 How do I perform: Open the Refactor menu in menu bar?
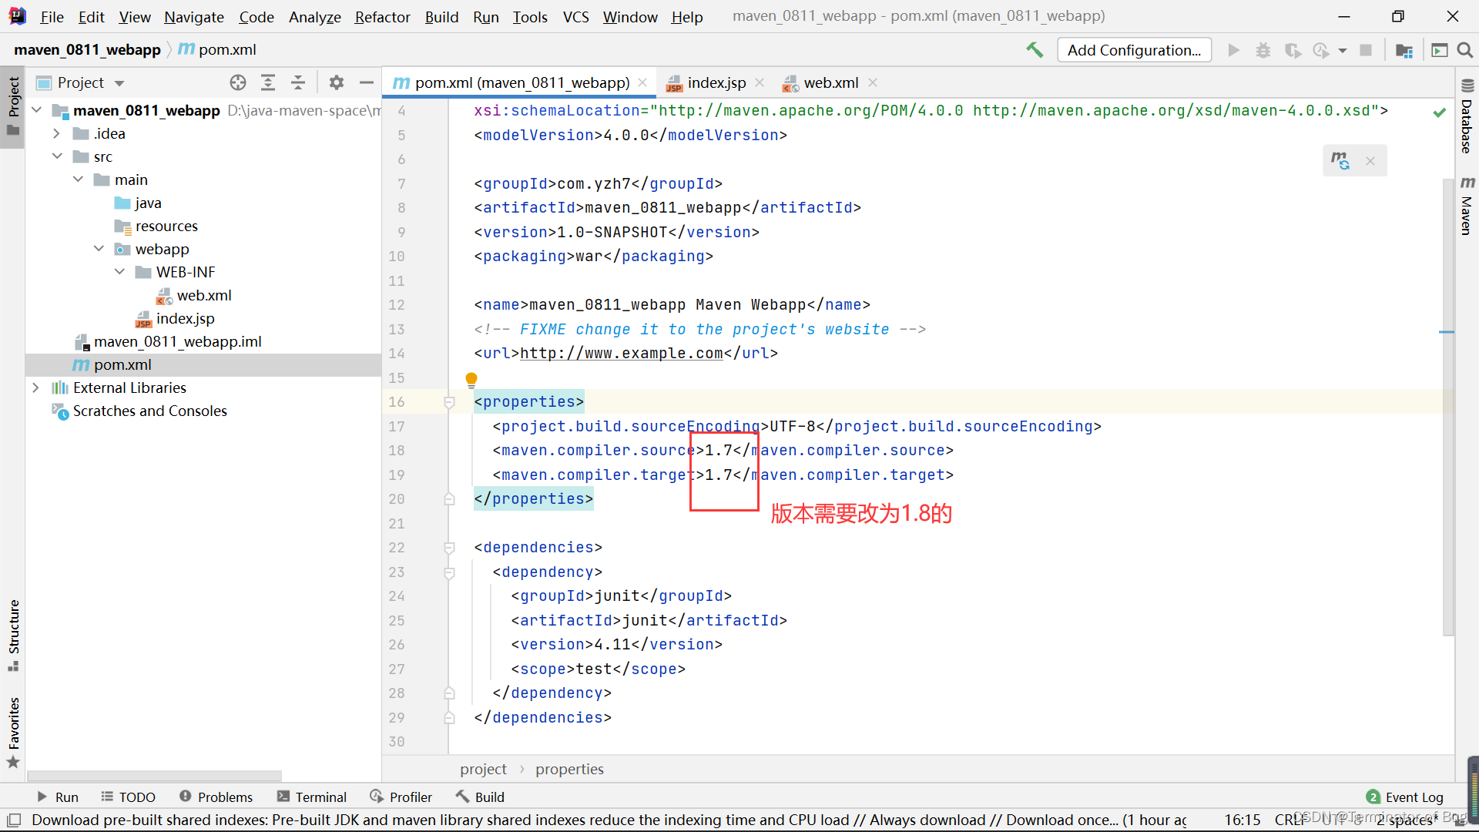(383, 15)
